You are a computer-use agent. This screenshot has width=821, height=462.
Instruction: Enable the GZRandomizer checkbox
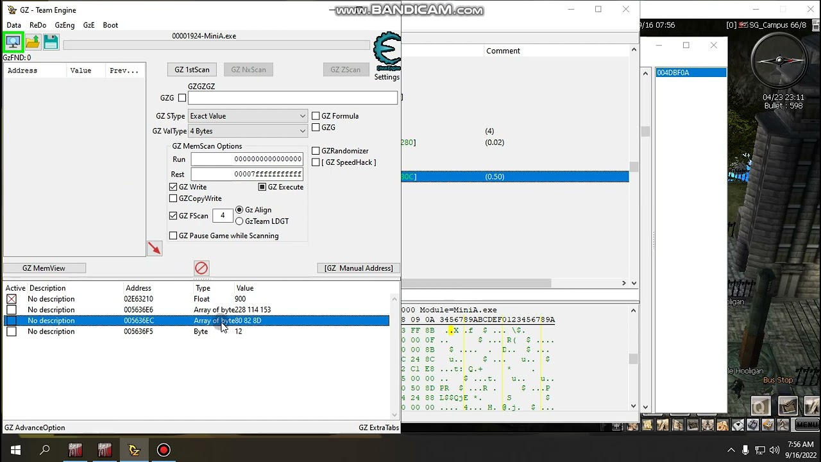[316, 151]
